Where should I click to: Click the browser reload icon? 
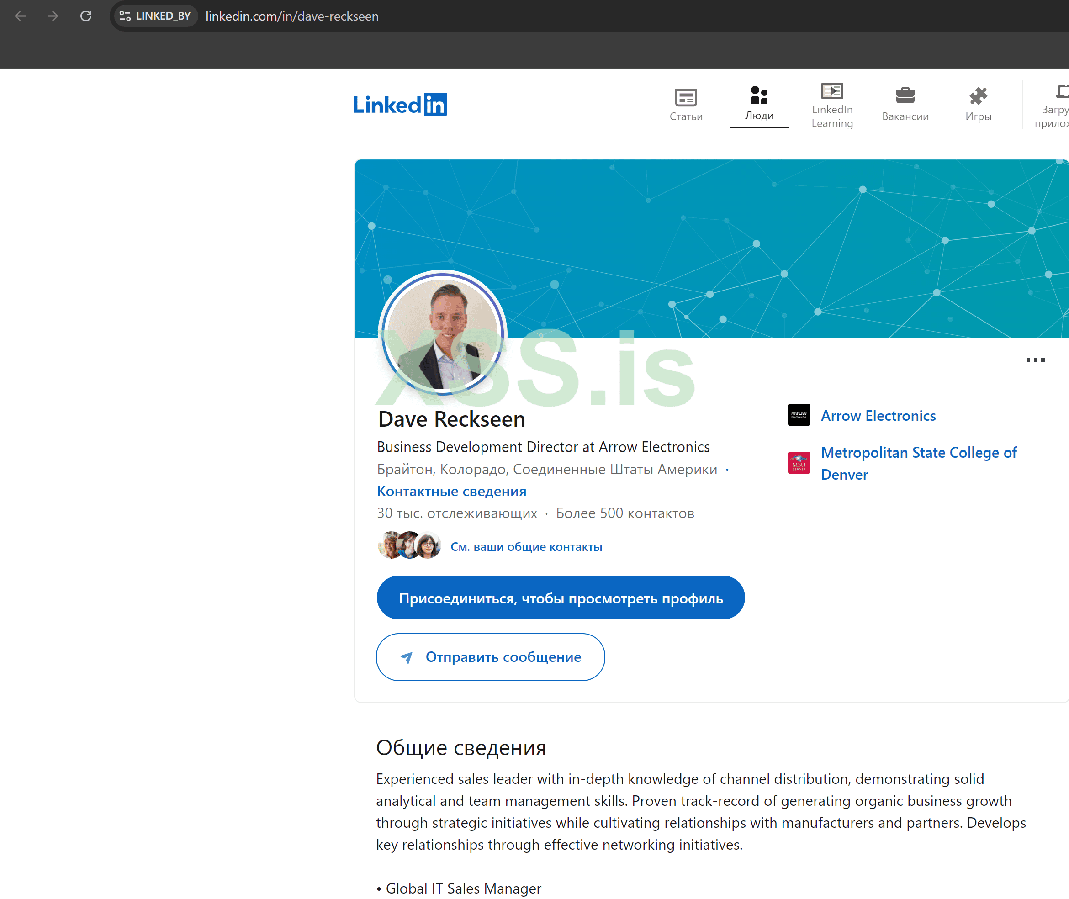86,16
